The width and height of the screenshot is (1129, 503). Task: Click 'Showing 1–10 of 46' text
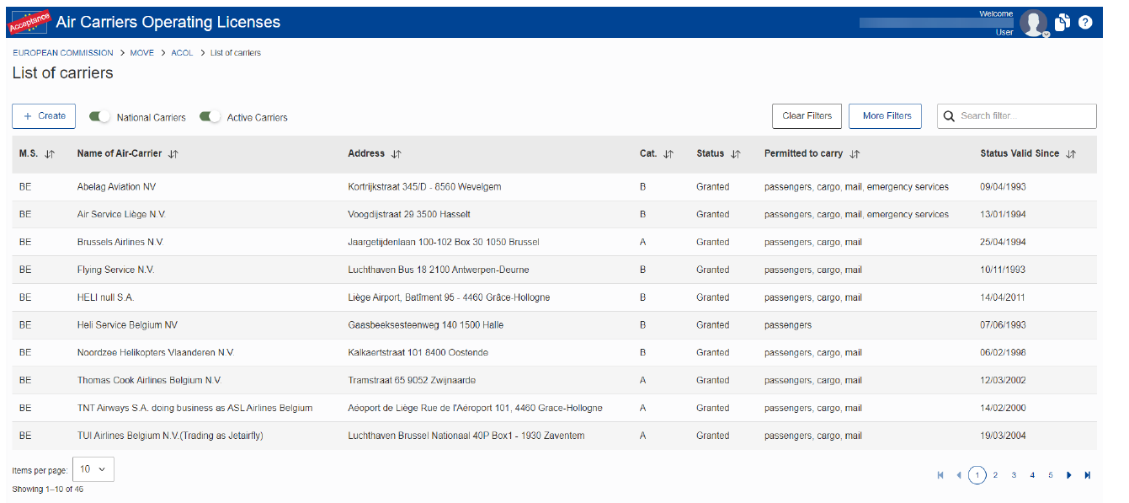(x=47, y=490)
